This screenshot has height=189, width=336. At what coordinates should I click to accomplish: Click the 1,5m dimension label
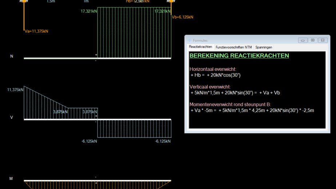tap(51, 1)
